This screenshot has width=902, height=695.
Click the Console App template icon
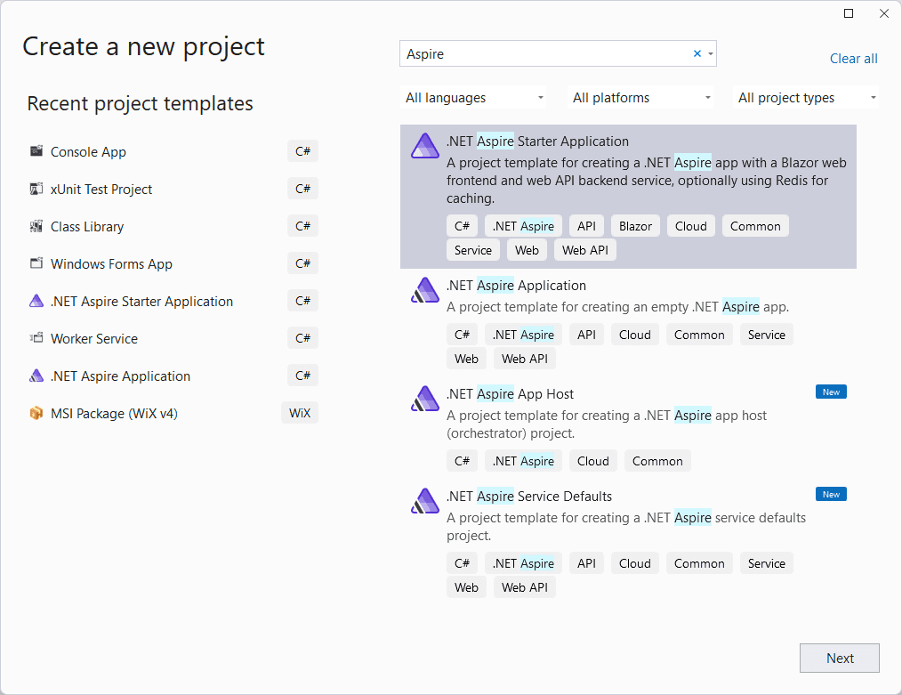click(x=36, y=151)
